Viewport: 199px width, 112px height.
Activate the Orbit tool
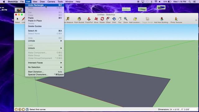114,20
